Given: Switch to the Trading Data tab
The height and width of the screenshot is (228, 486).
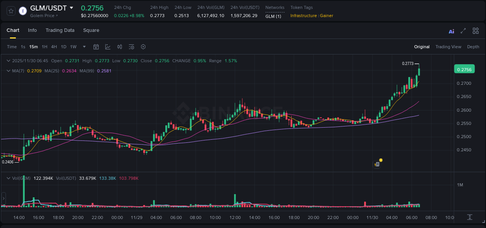Looking at the screenshot, I should pos(60,30).
